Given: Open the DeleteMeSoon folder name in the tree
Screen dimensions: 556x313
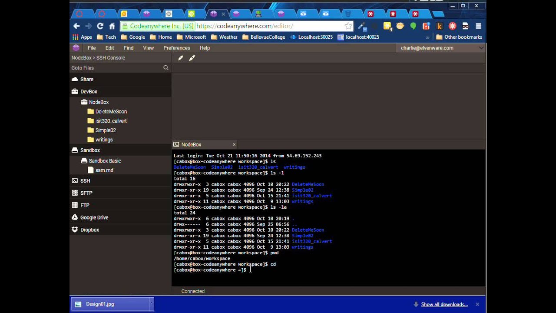Looking at the screenshot, I should tap(111, 112).
